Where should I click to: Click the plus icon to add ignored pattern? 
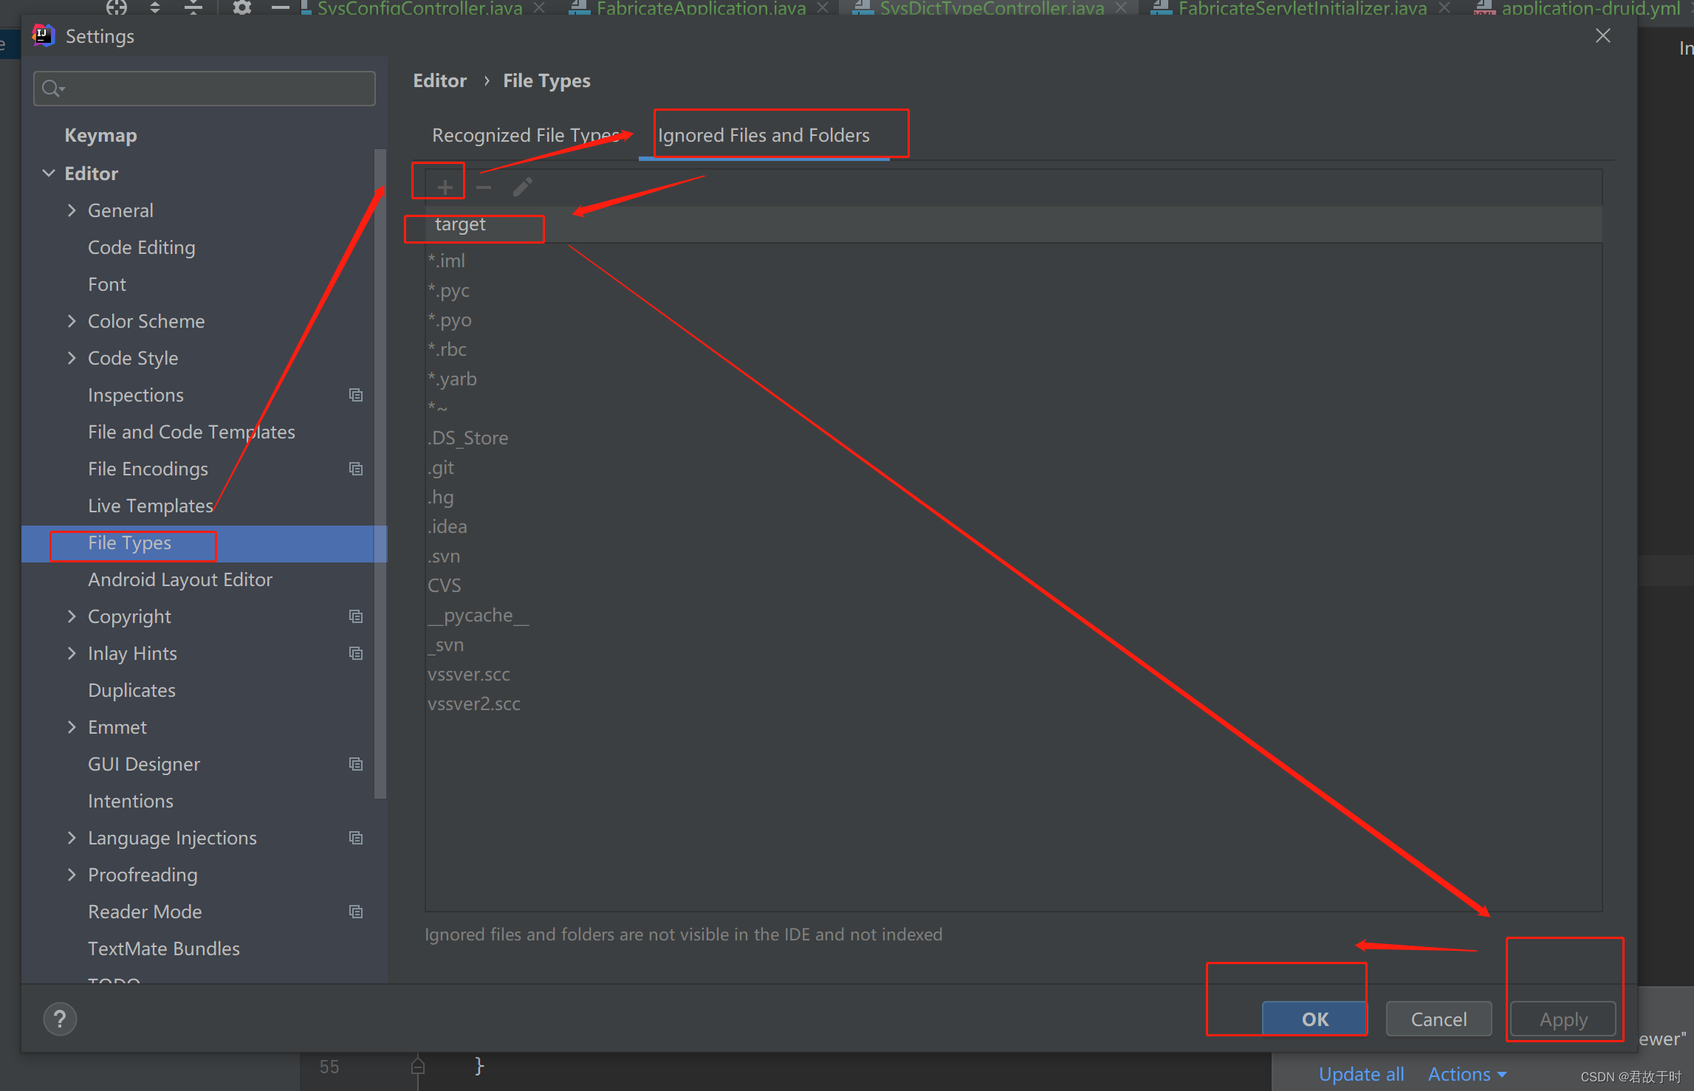pyautogui.click(x=445, y=187)
